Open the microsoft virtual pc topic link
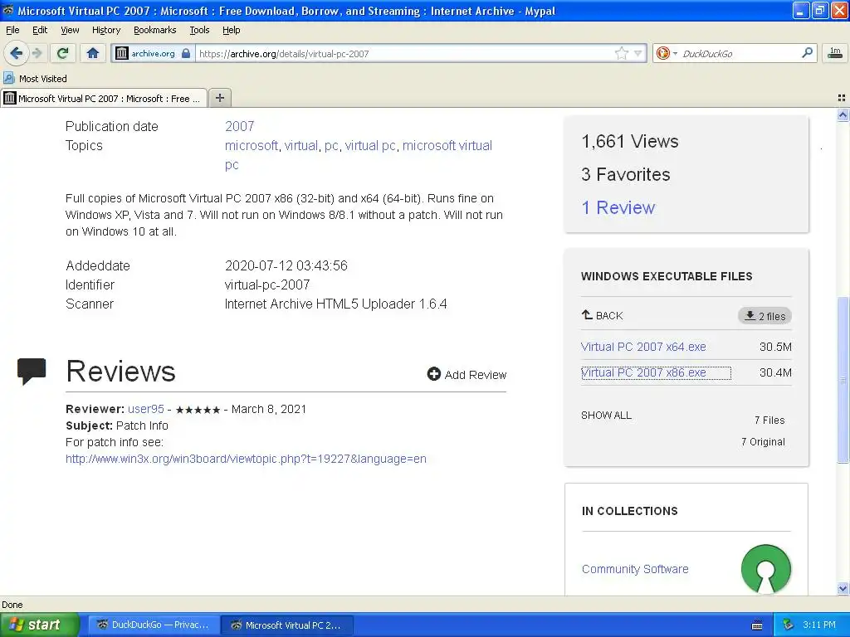The width and height of the screenshot is (850, 637). click(359, 155)
